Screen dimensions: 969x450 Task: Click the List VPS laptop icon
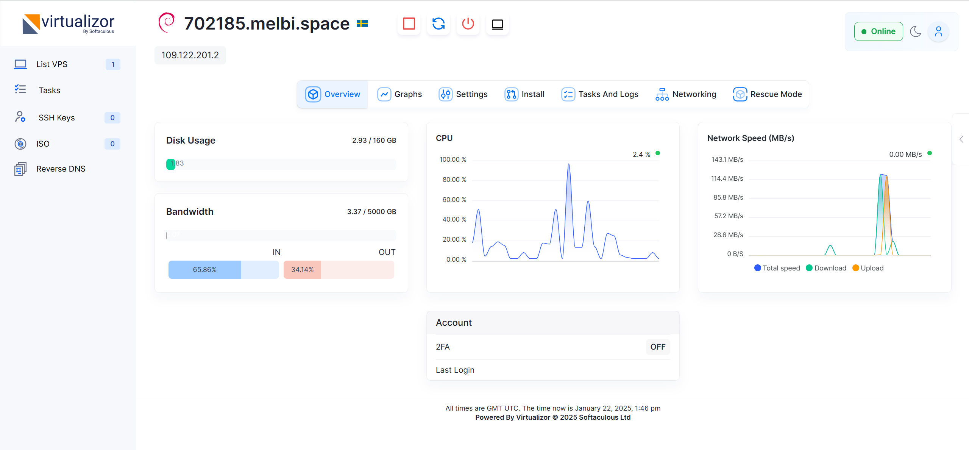pyautogui.click(x=20, y=64)
